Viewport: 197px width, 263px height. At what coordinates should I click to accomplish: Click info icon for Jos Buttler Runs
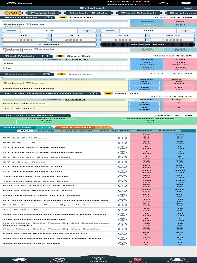[122, 210]
